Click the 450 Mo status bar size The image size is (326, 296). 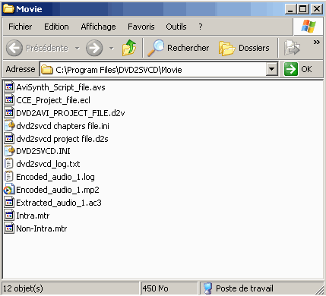(x=155, y=288)
